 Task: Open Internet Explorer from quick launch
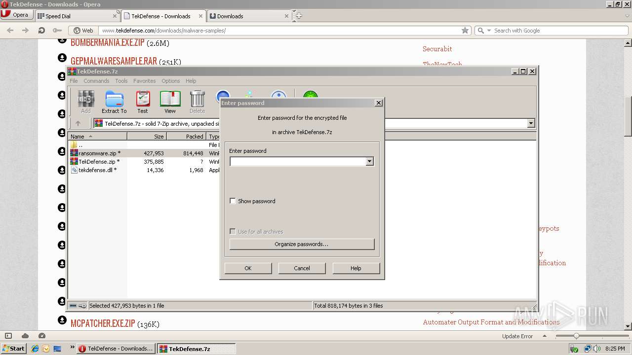(35, 349)
